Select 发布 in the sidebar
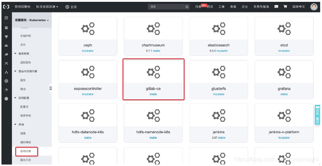Screen dimensions: 322x166 [23, 45]
